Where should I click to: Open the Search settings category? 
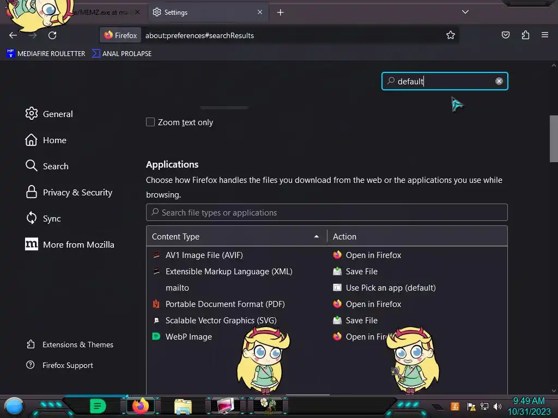(47, 166)
